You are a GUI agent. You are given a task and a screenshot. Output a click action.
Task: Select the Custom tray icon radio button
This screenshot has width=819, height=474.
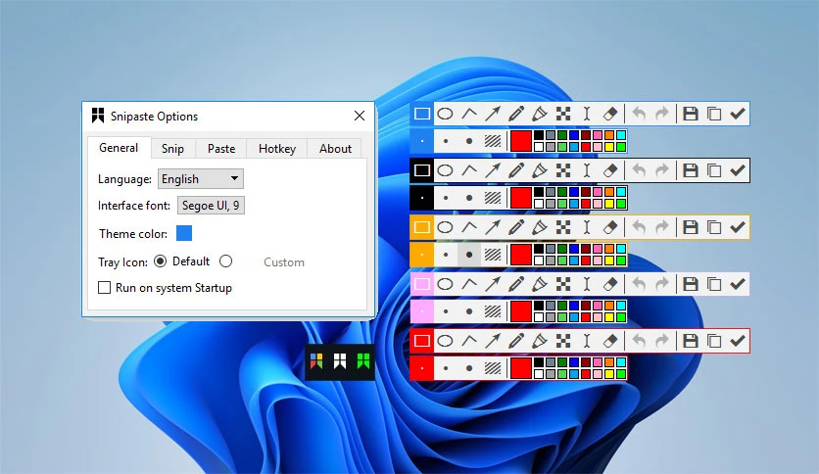(225, 261)
